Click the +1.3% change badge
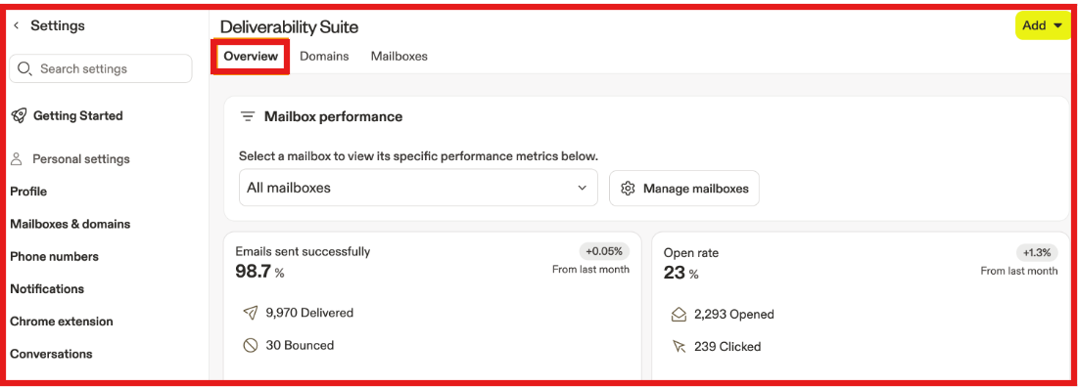Screen dimensions: 1078x387 (x=1037, y=252)
